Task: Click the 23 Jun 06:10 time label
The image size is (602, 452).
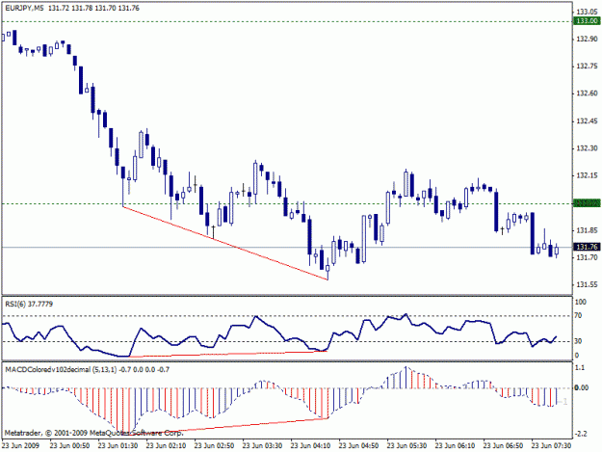Action: point(455,445)
